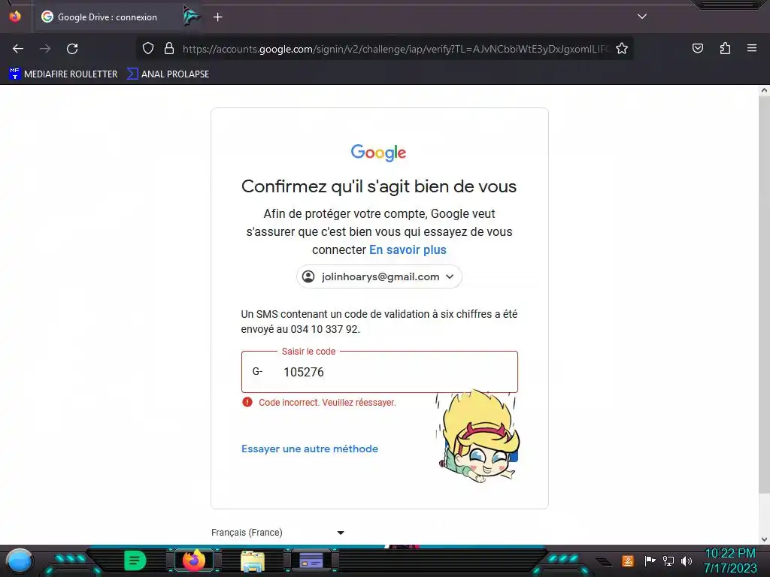Click the scrollbar down arrow
Image resolution: width=770 pixels, height=577 pixels.
pyautogui.click(x=764, y=539)
